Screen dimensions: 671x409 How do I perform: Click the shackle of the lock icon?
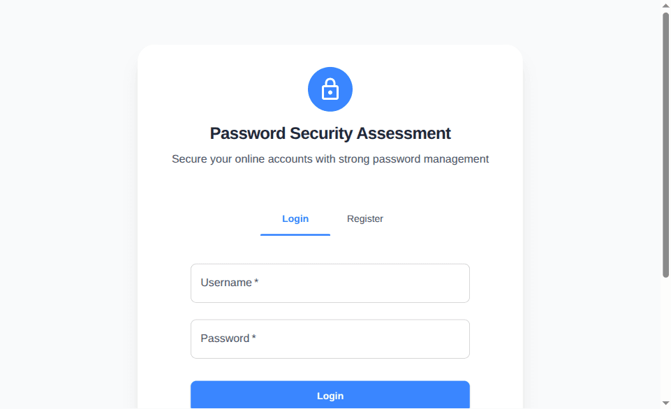pos(330,82)
